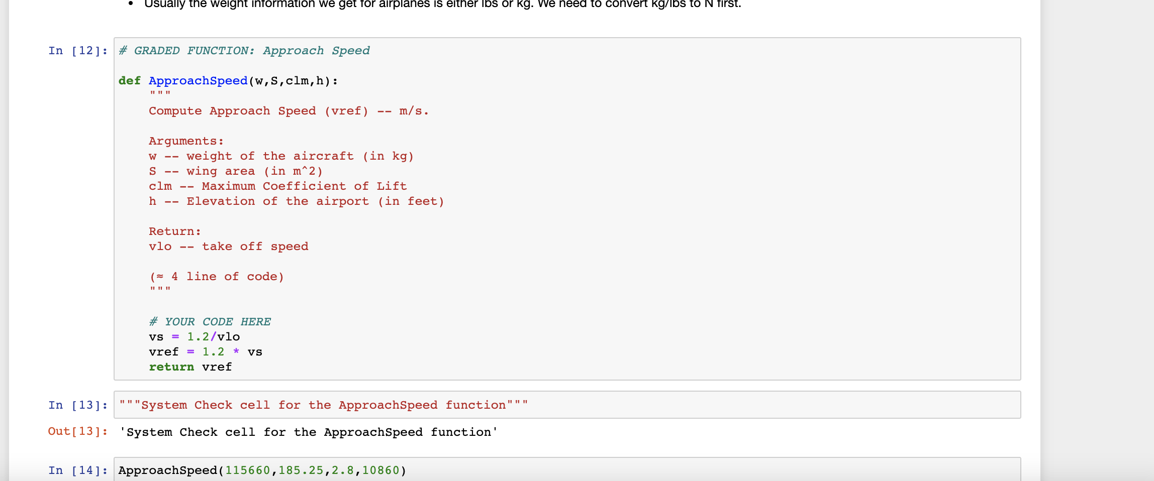Click the # GRADED FUNCTION: Approach Speed comment
The image size is (1154, 481).
[244, 50]
